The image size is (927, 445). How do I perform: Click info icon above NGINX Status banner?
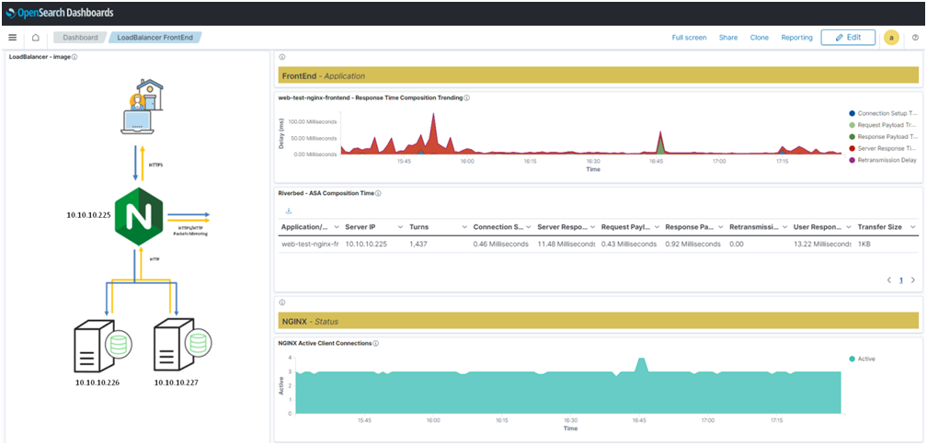click(282, 302)
